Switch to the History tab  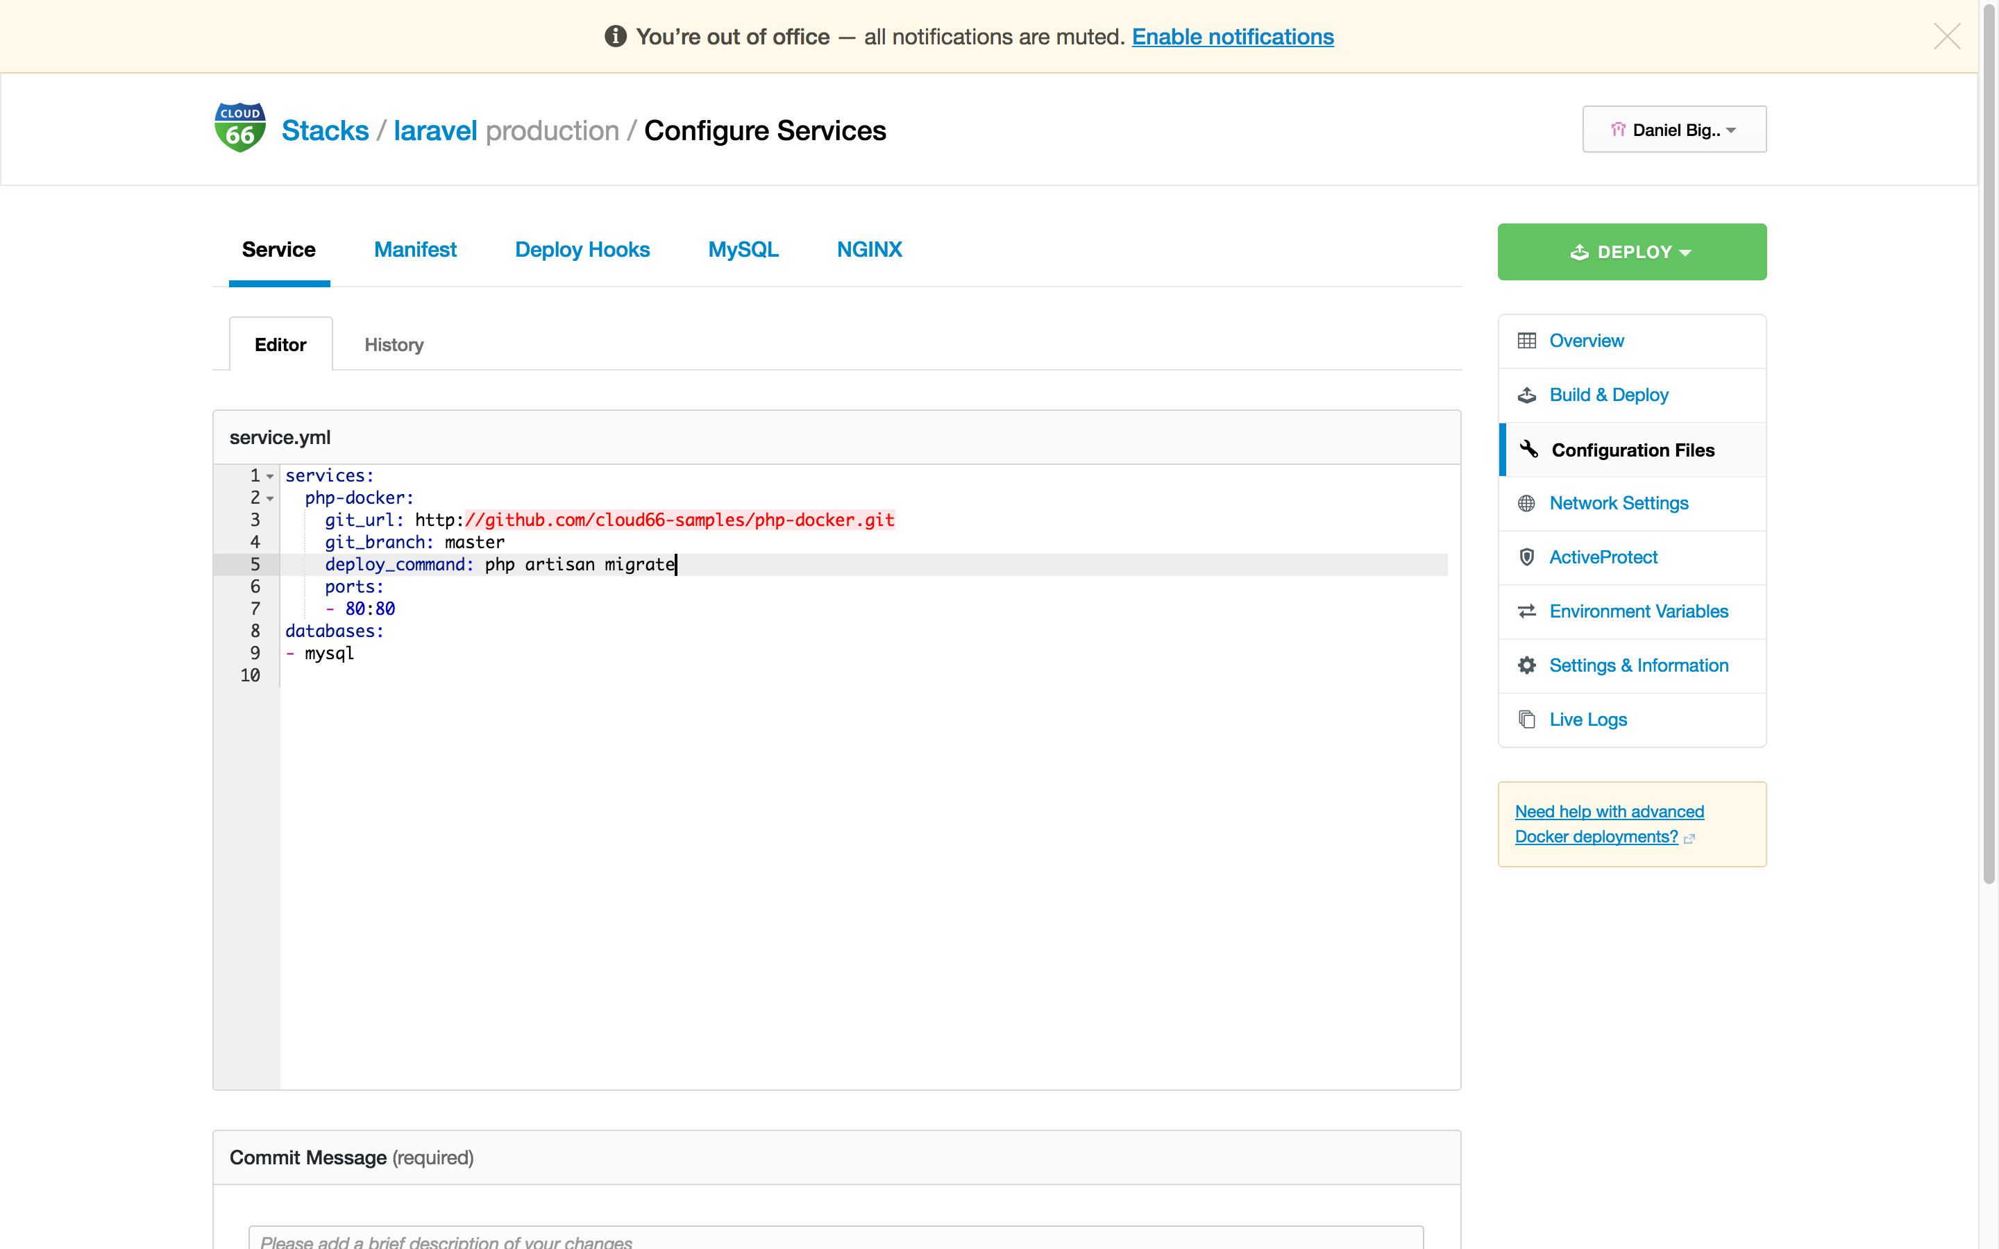pyautogui.click(x=394, y=344)
